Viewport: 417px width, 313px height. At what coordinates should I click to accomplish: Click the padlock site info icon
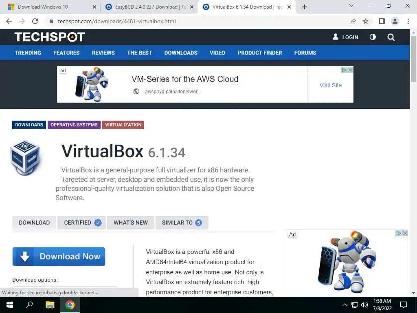coord(51,21)
